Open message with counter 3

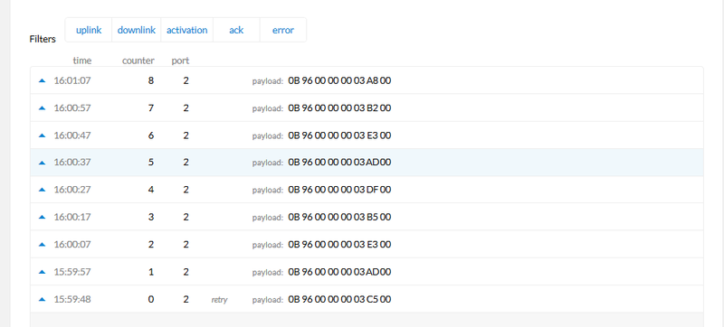pos(367,217)
